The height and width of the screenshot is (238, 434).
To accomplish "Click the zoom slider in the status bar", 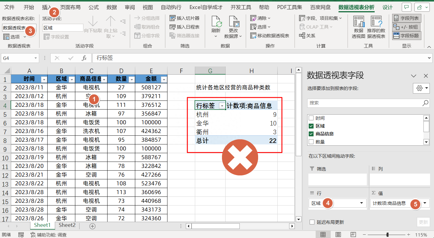I will point(387,235).
